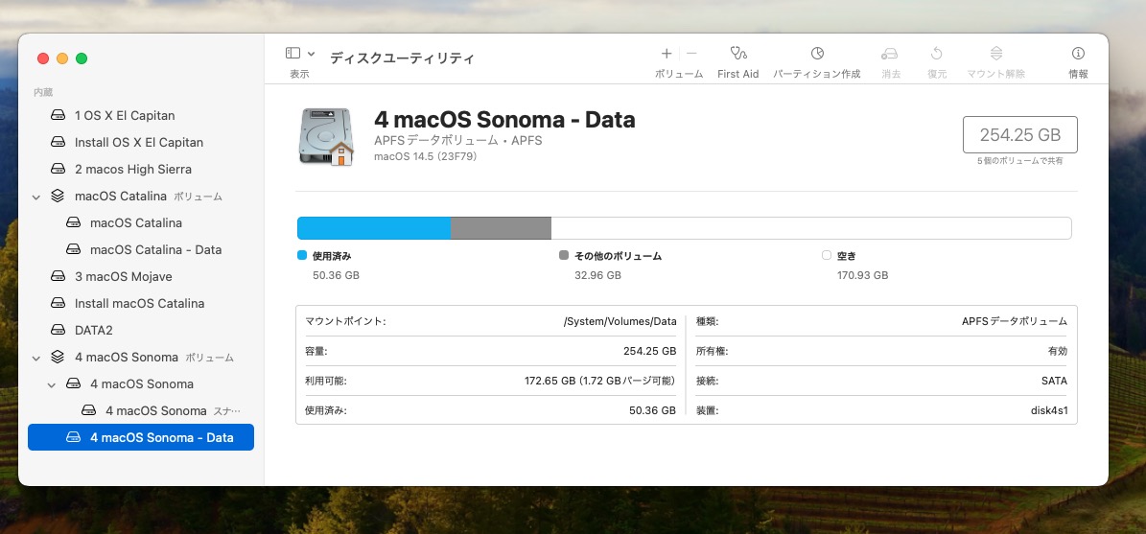The width and height of the screenshot is (1146, 534).
Task: Select the DATA2 volume
Action: (94, 330)
